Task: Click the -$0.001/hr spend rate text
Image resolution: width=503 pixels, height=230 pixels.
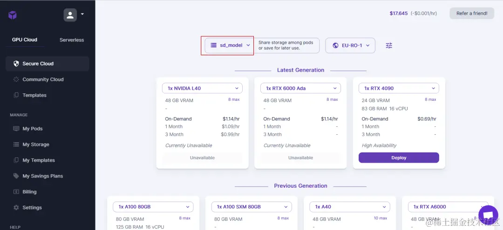Action: coord(423,13)
